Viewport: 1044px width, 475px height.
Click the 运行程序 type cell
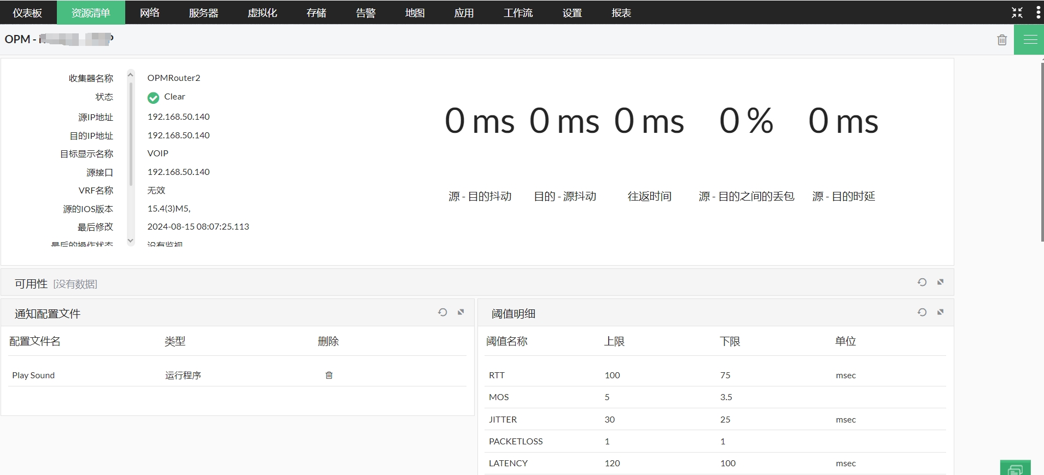coord(183,375)
